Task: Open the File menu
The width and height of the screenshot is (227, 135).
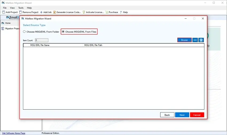Action: 5,8
